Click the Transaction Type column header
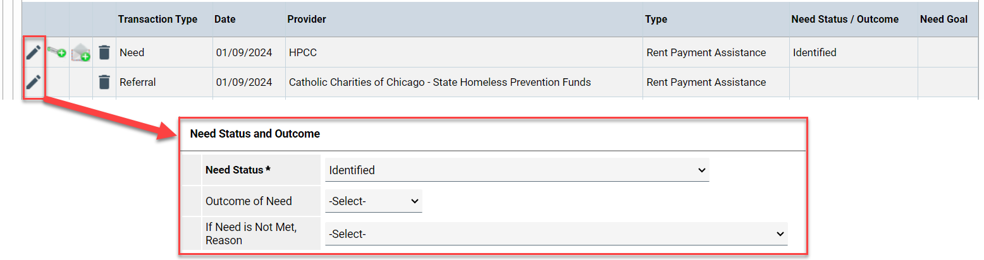The image size is (984, 260). pyautogui.click(x=157, y=20)
